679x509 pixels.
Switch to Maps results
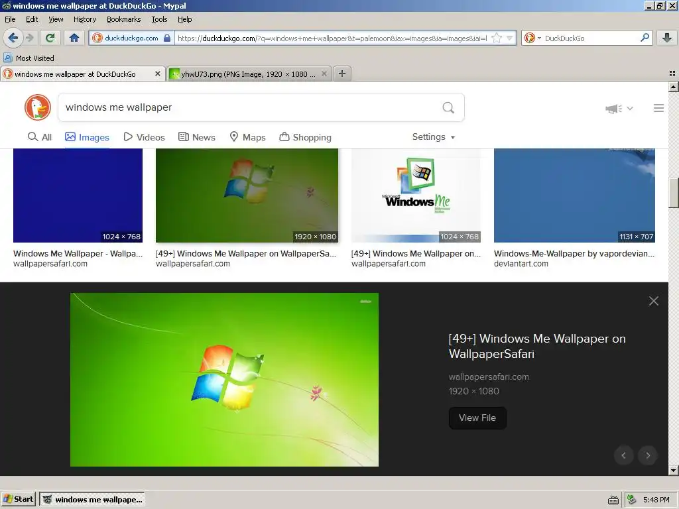tap(247, 137)
